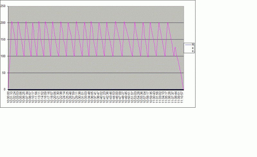This screenshot has width=257, height=157.
Task: Click the 10:40:02 time axis label
Action: [101, 97]
